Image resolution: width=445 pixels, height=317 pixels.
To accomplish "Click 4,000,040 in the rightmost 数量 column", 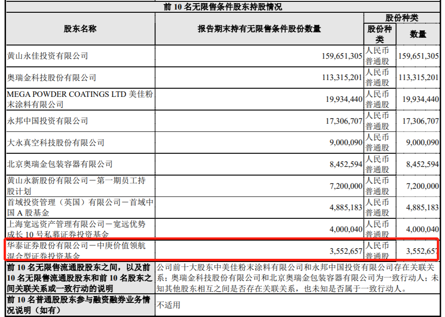I will [x=422, y=229].
